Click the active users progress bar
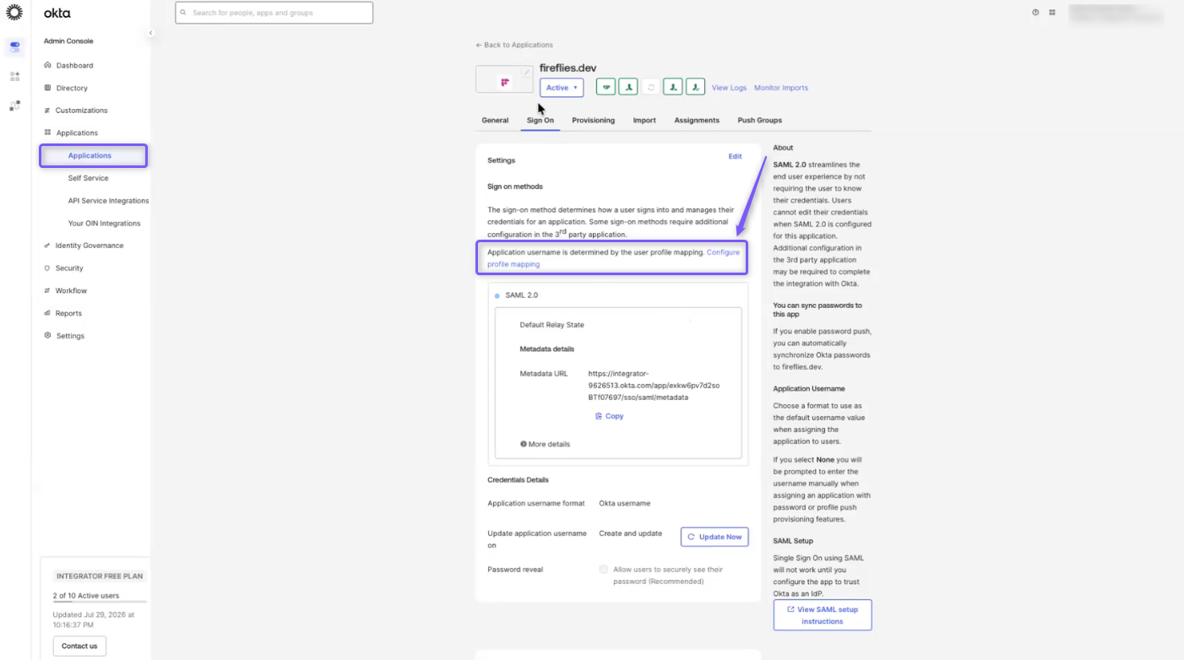This screenshot has width=1184, height=660. tap(100, 602)
